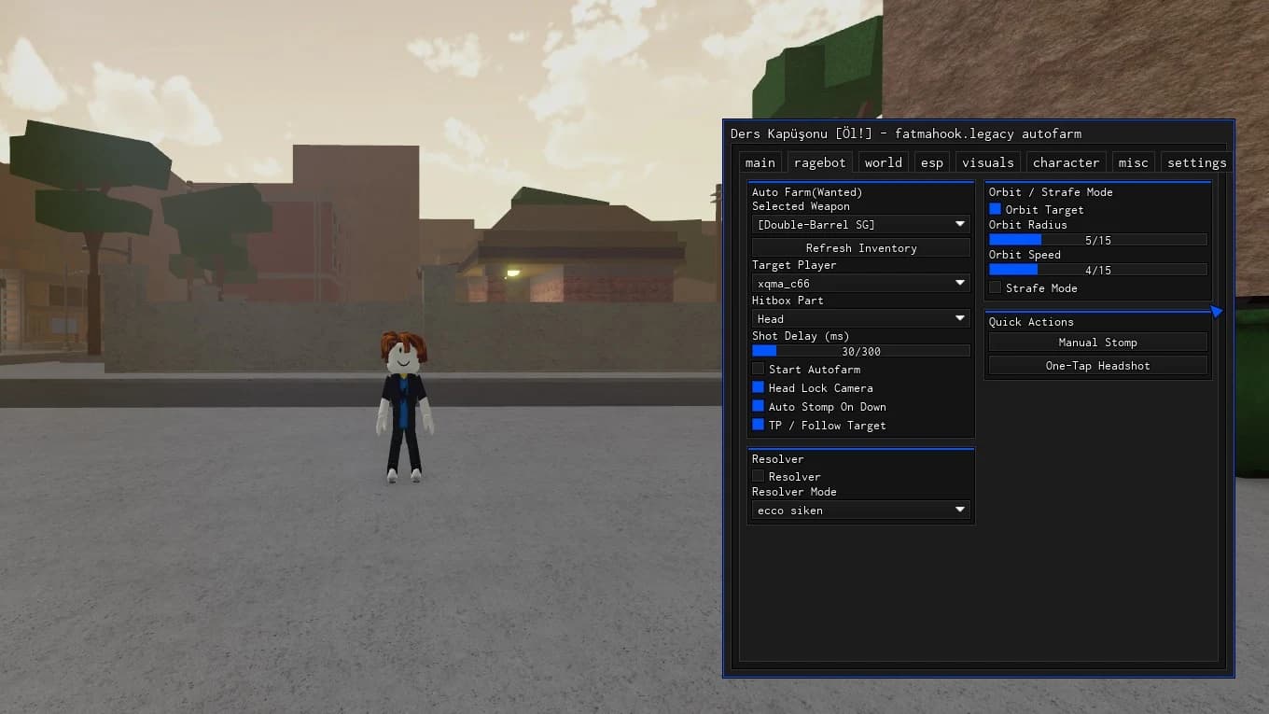Expand the Selected Weapon dropdown
Screen dimensions: 1269x714
[x=860, y=224]
